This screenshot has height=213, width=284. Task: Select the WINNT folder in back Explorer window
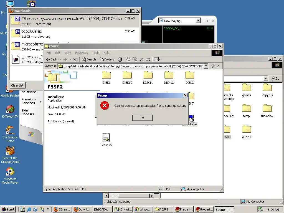[x=246, y=132]
